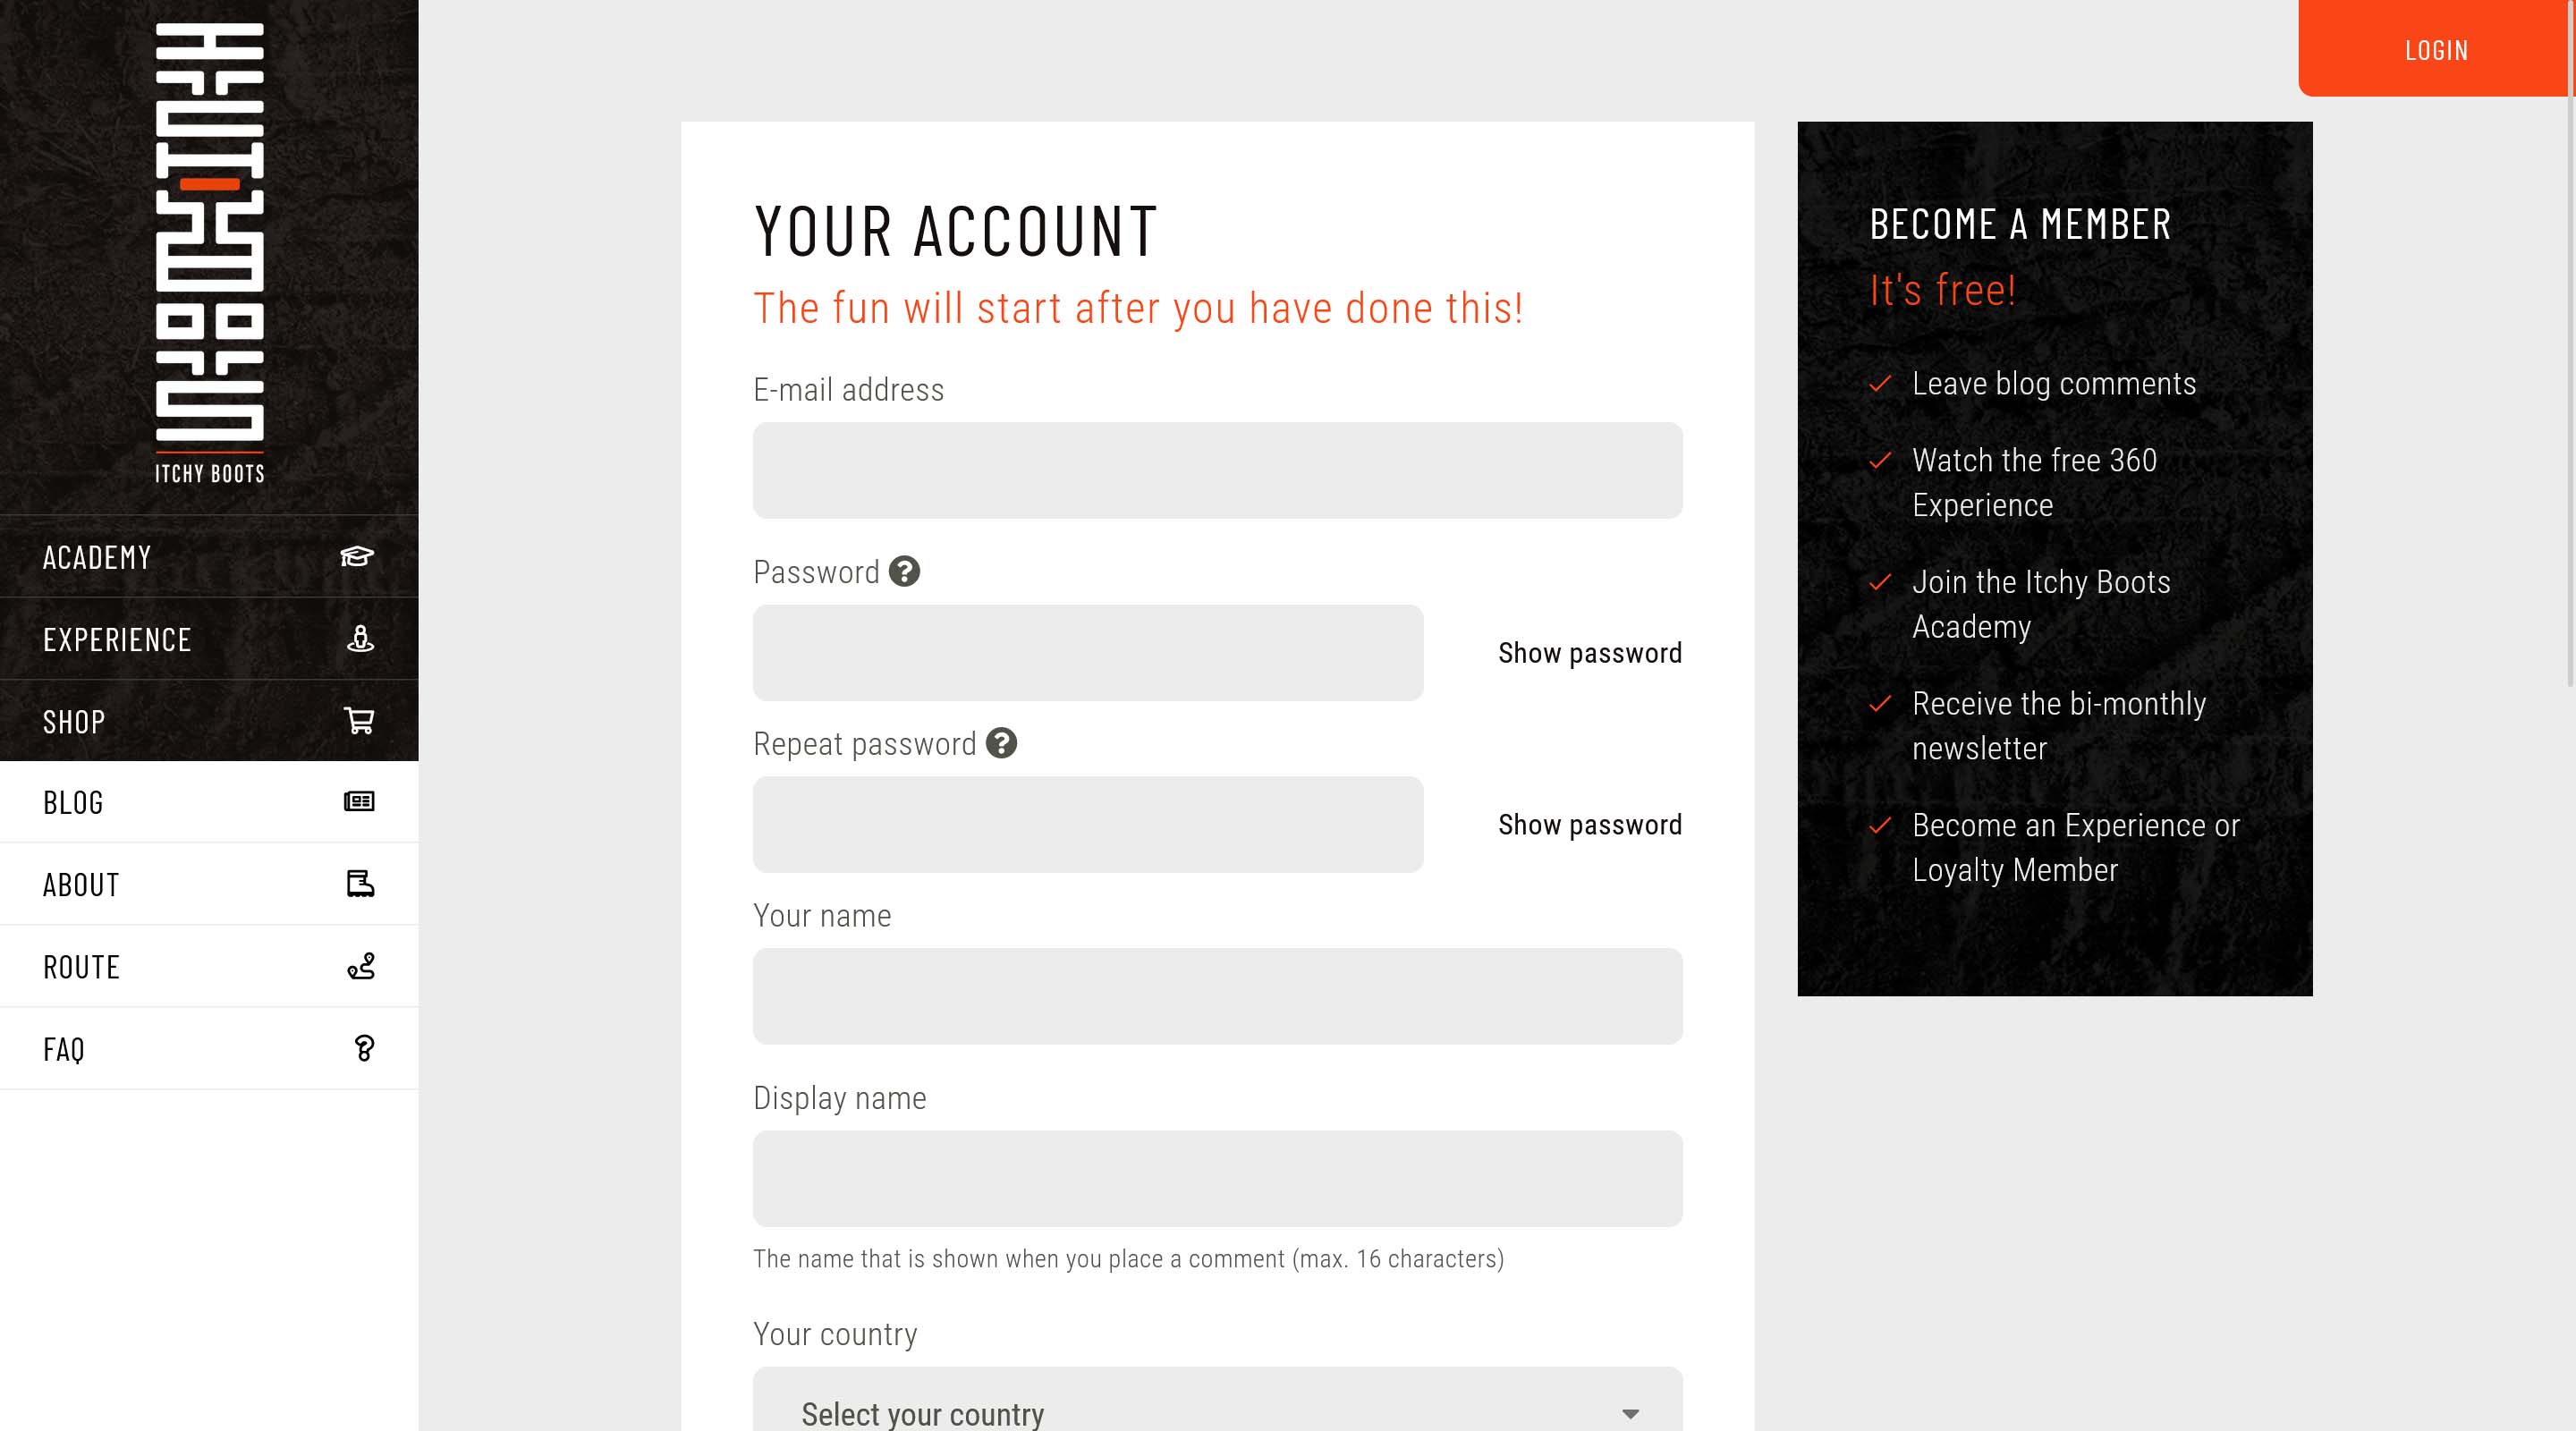Click the Blog newspaper icon
Screen dimensions: 2576x1431
[359, 802]
